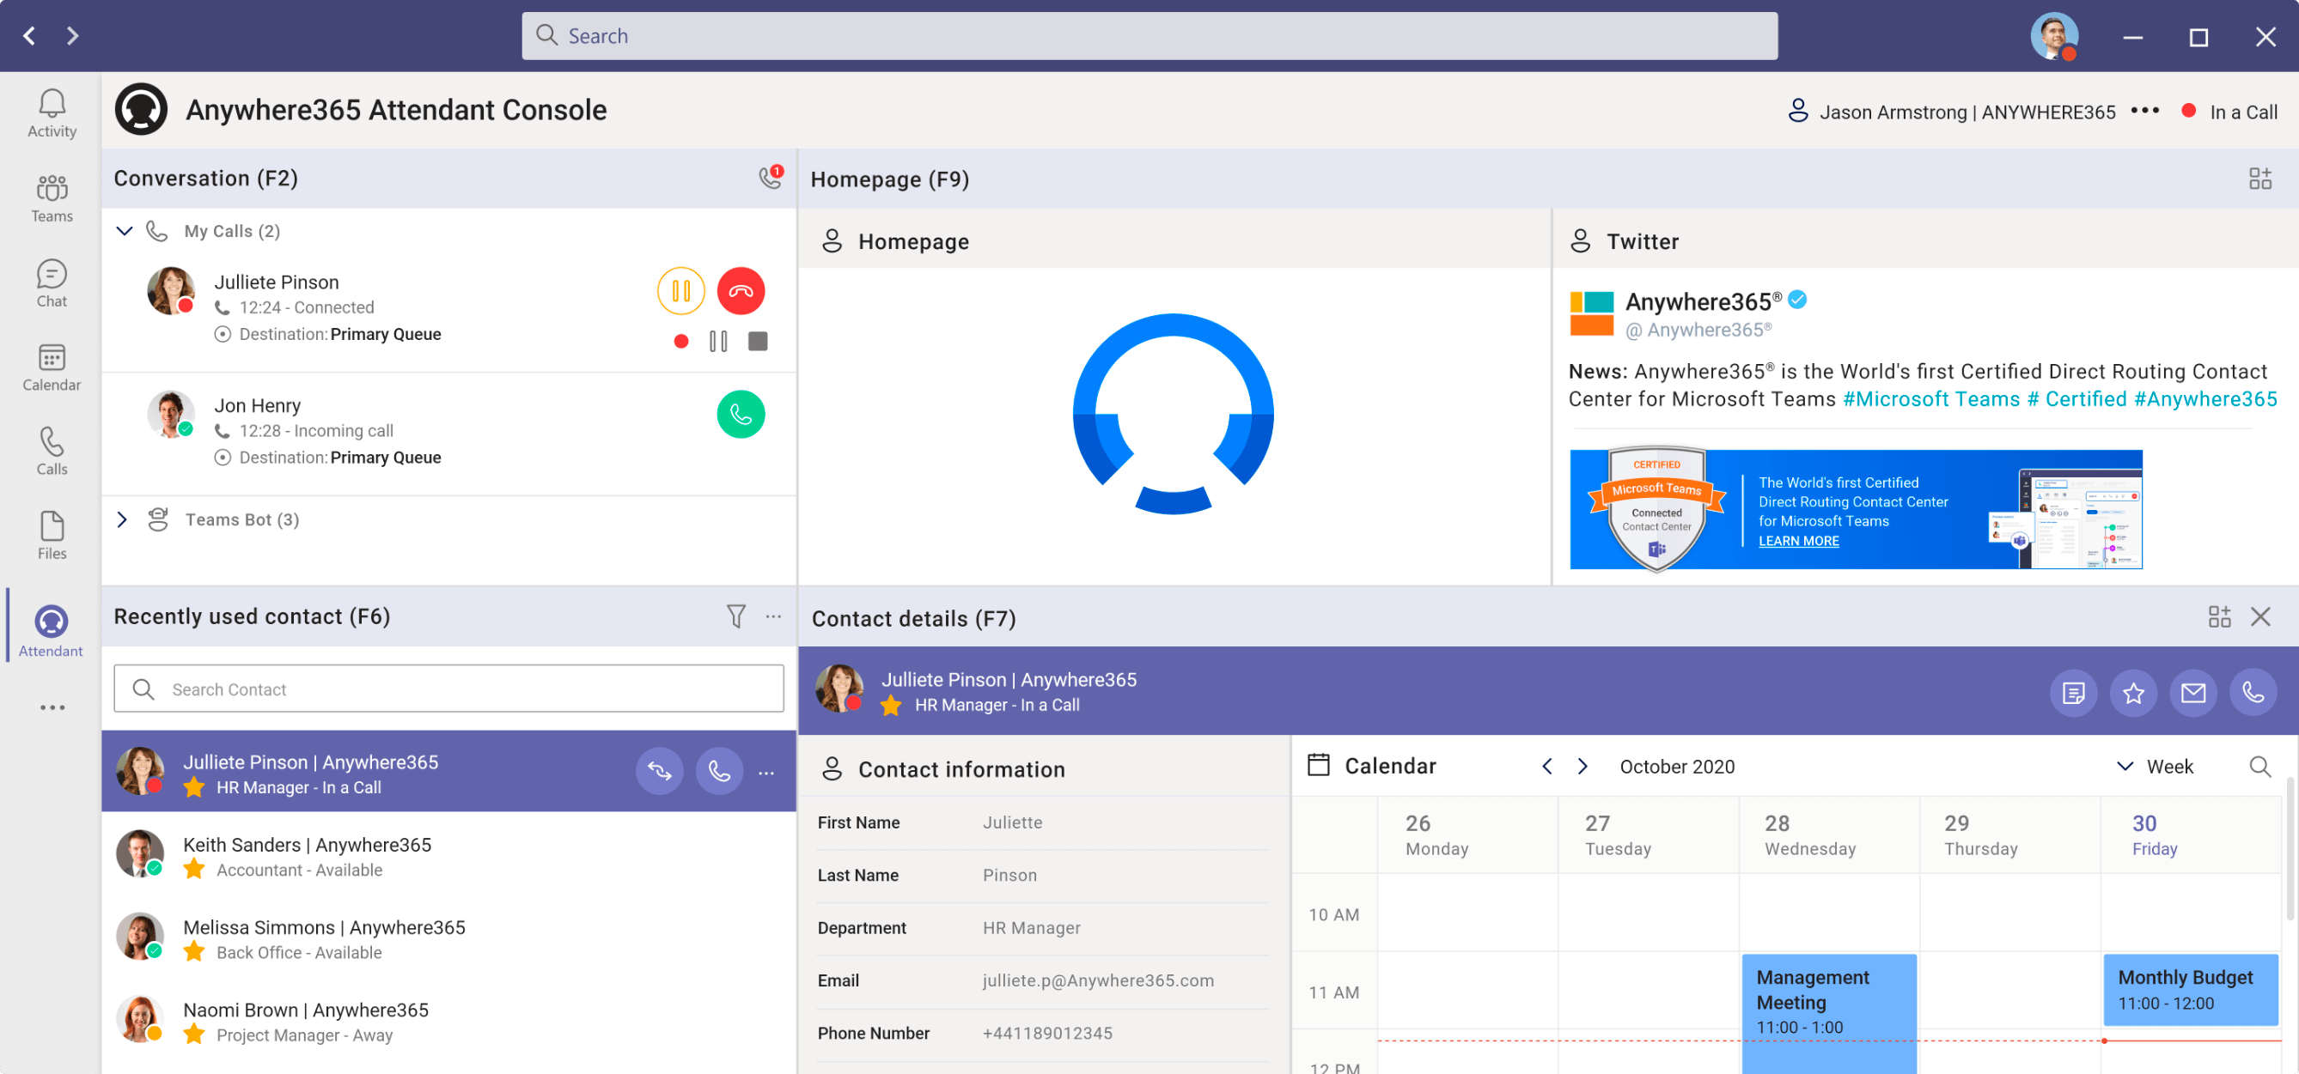Image resolution: width=2299 pixels, height=1074 pixels.
Task: Open @ Anywhere365 Twitter handle
Action: (1698, 330)
